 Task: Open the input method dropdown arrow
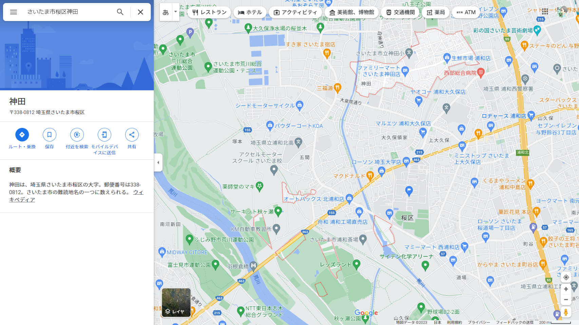[x=175, y=12]
